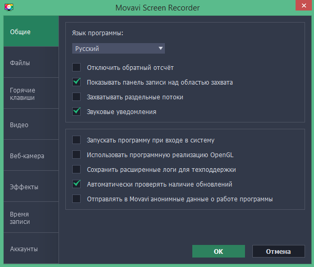Click the Movavi Screen Recorder app icon
This screenshot has width=314, height=267.
pyautogui.click(x=9, y=7)
